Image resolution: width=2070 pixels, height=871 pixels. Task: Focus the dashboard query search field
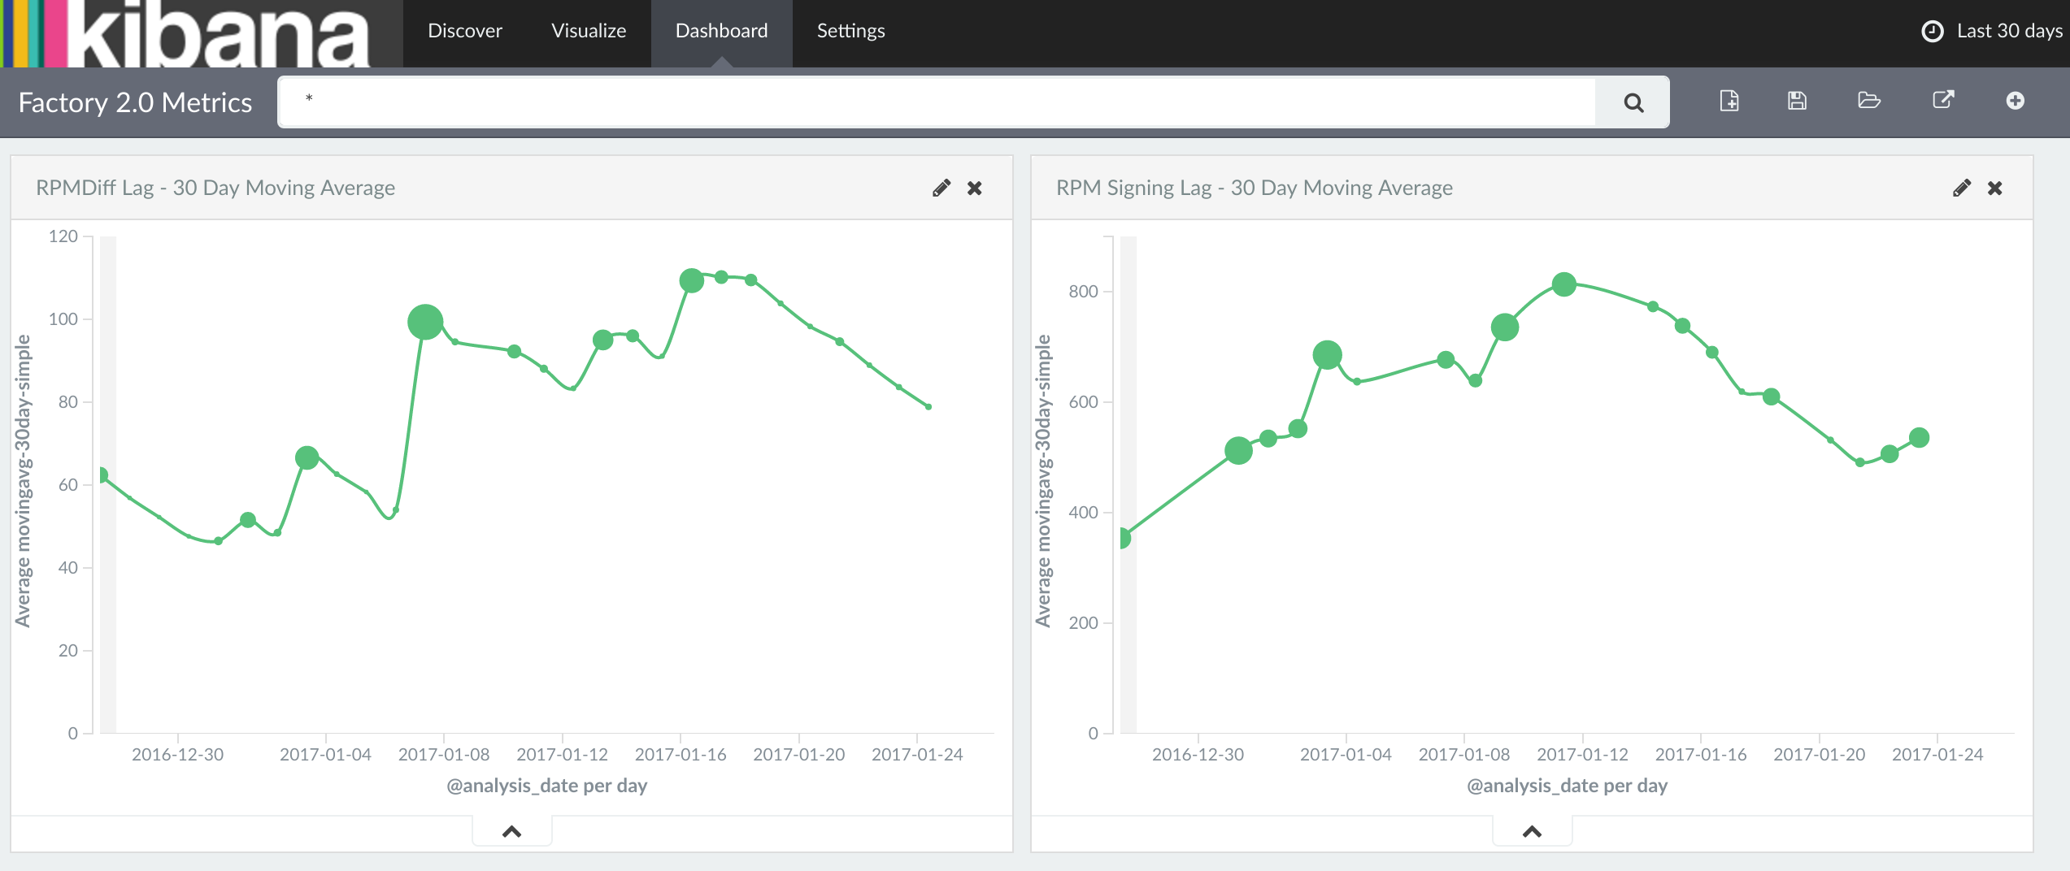935,102
